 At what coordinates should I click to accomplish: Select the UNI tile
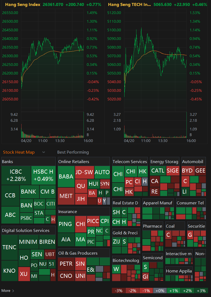[81, 276]
